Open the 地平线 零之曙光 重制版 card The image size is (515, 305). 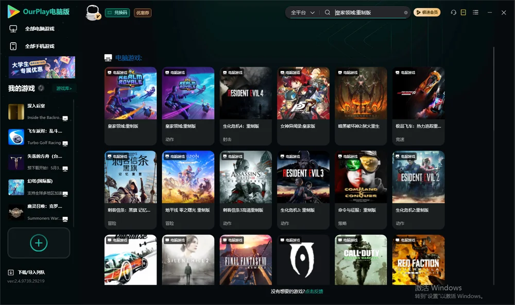[x=188, y=190]
